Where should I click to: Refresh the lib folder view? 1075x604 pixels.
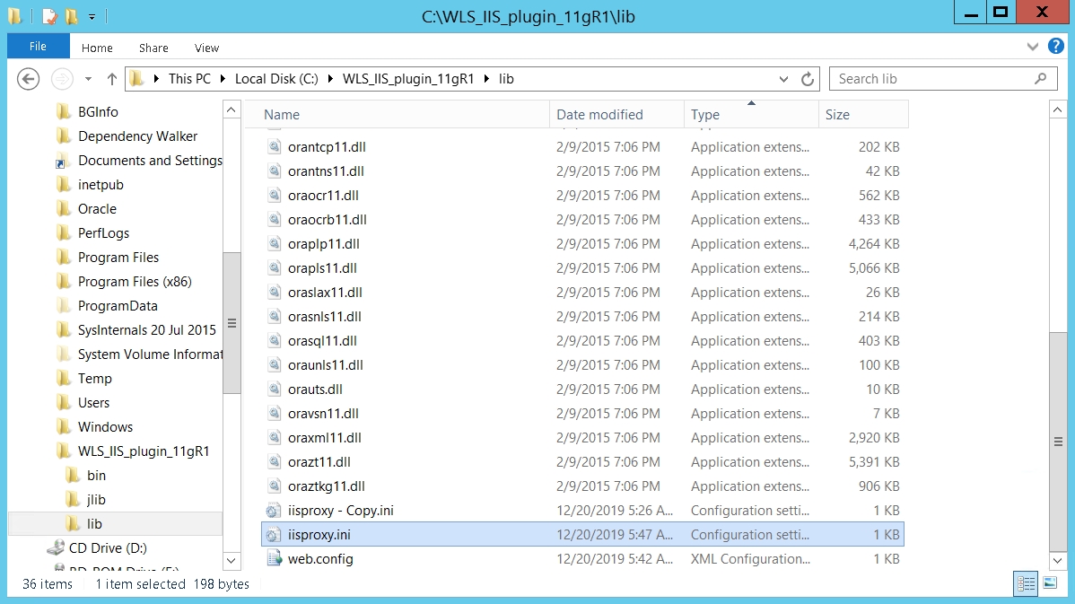808,79
